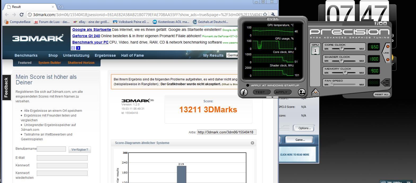The width and height of the screenshot is (416, 183).
Task: Adjust the Memory Clock slider
Action: (x=345, y=73)
